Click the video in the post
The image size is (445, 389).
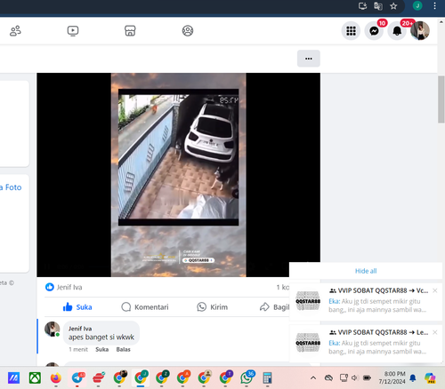tap(178, 175)
